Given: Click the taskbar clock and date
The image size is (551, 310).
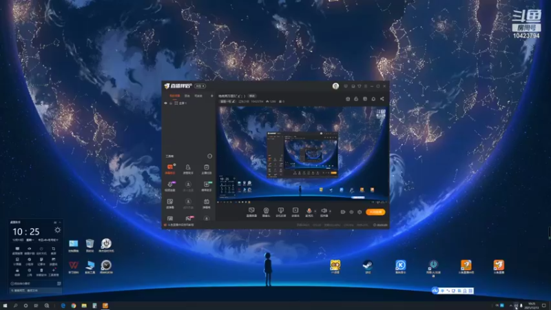Looking at the screenshot, I should (532, 306).
